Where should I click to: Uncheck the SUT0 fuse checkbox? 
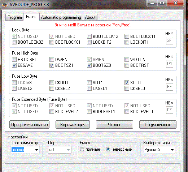point(127,83)
